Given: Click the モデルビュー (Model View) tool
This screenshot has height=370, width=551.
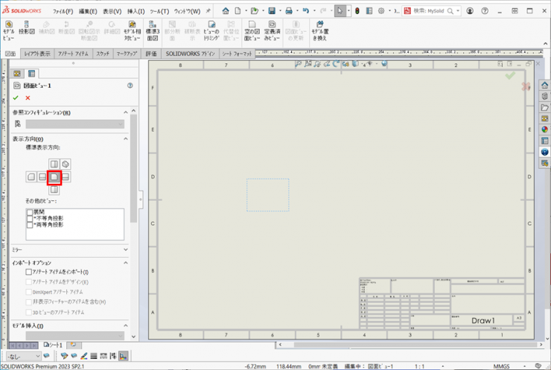Looking at the screenshot, I should (9, 30).
